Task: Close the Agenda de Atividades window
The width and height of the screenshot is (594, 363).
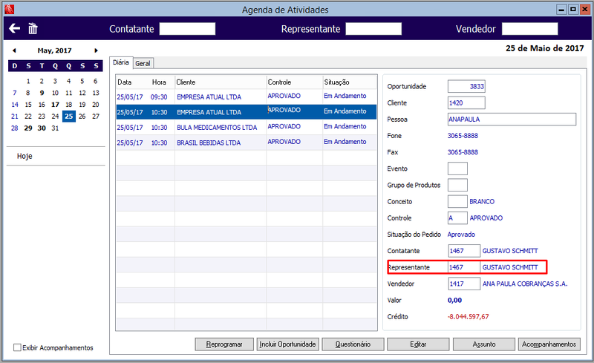Action: click(584, 10)
